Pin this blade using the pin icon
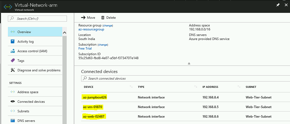This screenshot has height=124, width=290. (x=278, y=5)
